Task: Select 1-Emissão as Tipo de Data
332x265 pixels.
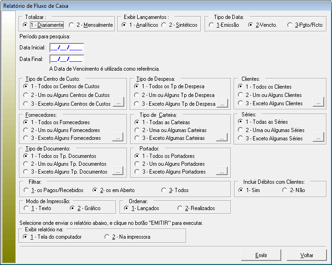Action: tap(211, 25)
